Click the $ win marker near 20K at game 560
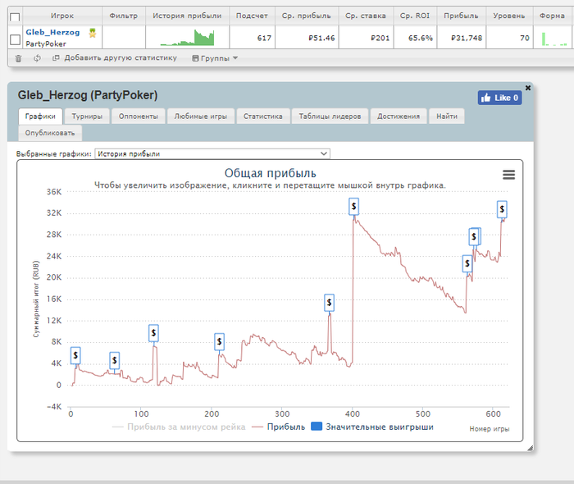 click(467, 263)
